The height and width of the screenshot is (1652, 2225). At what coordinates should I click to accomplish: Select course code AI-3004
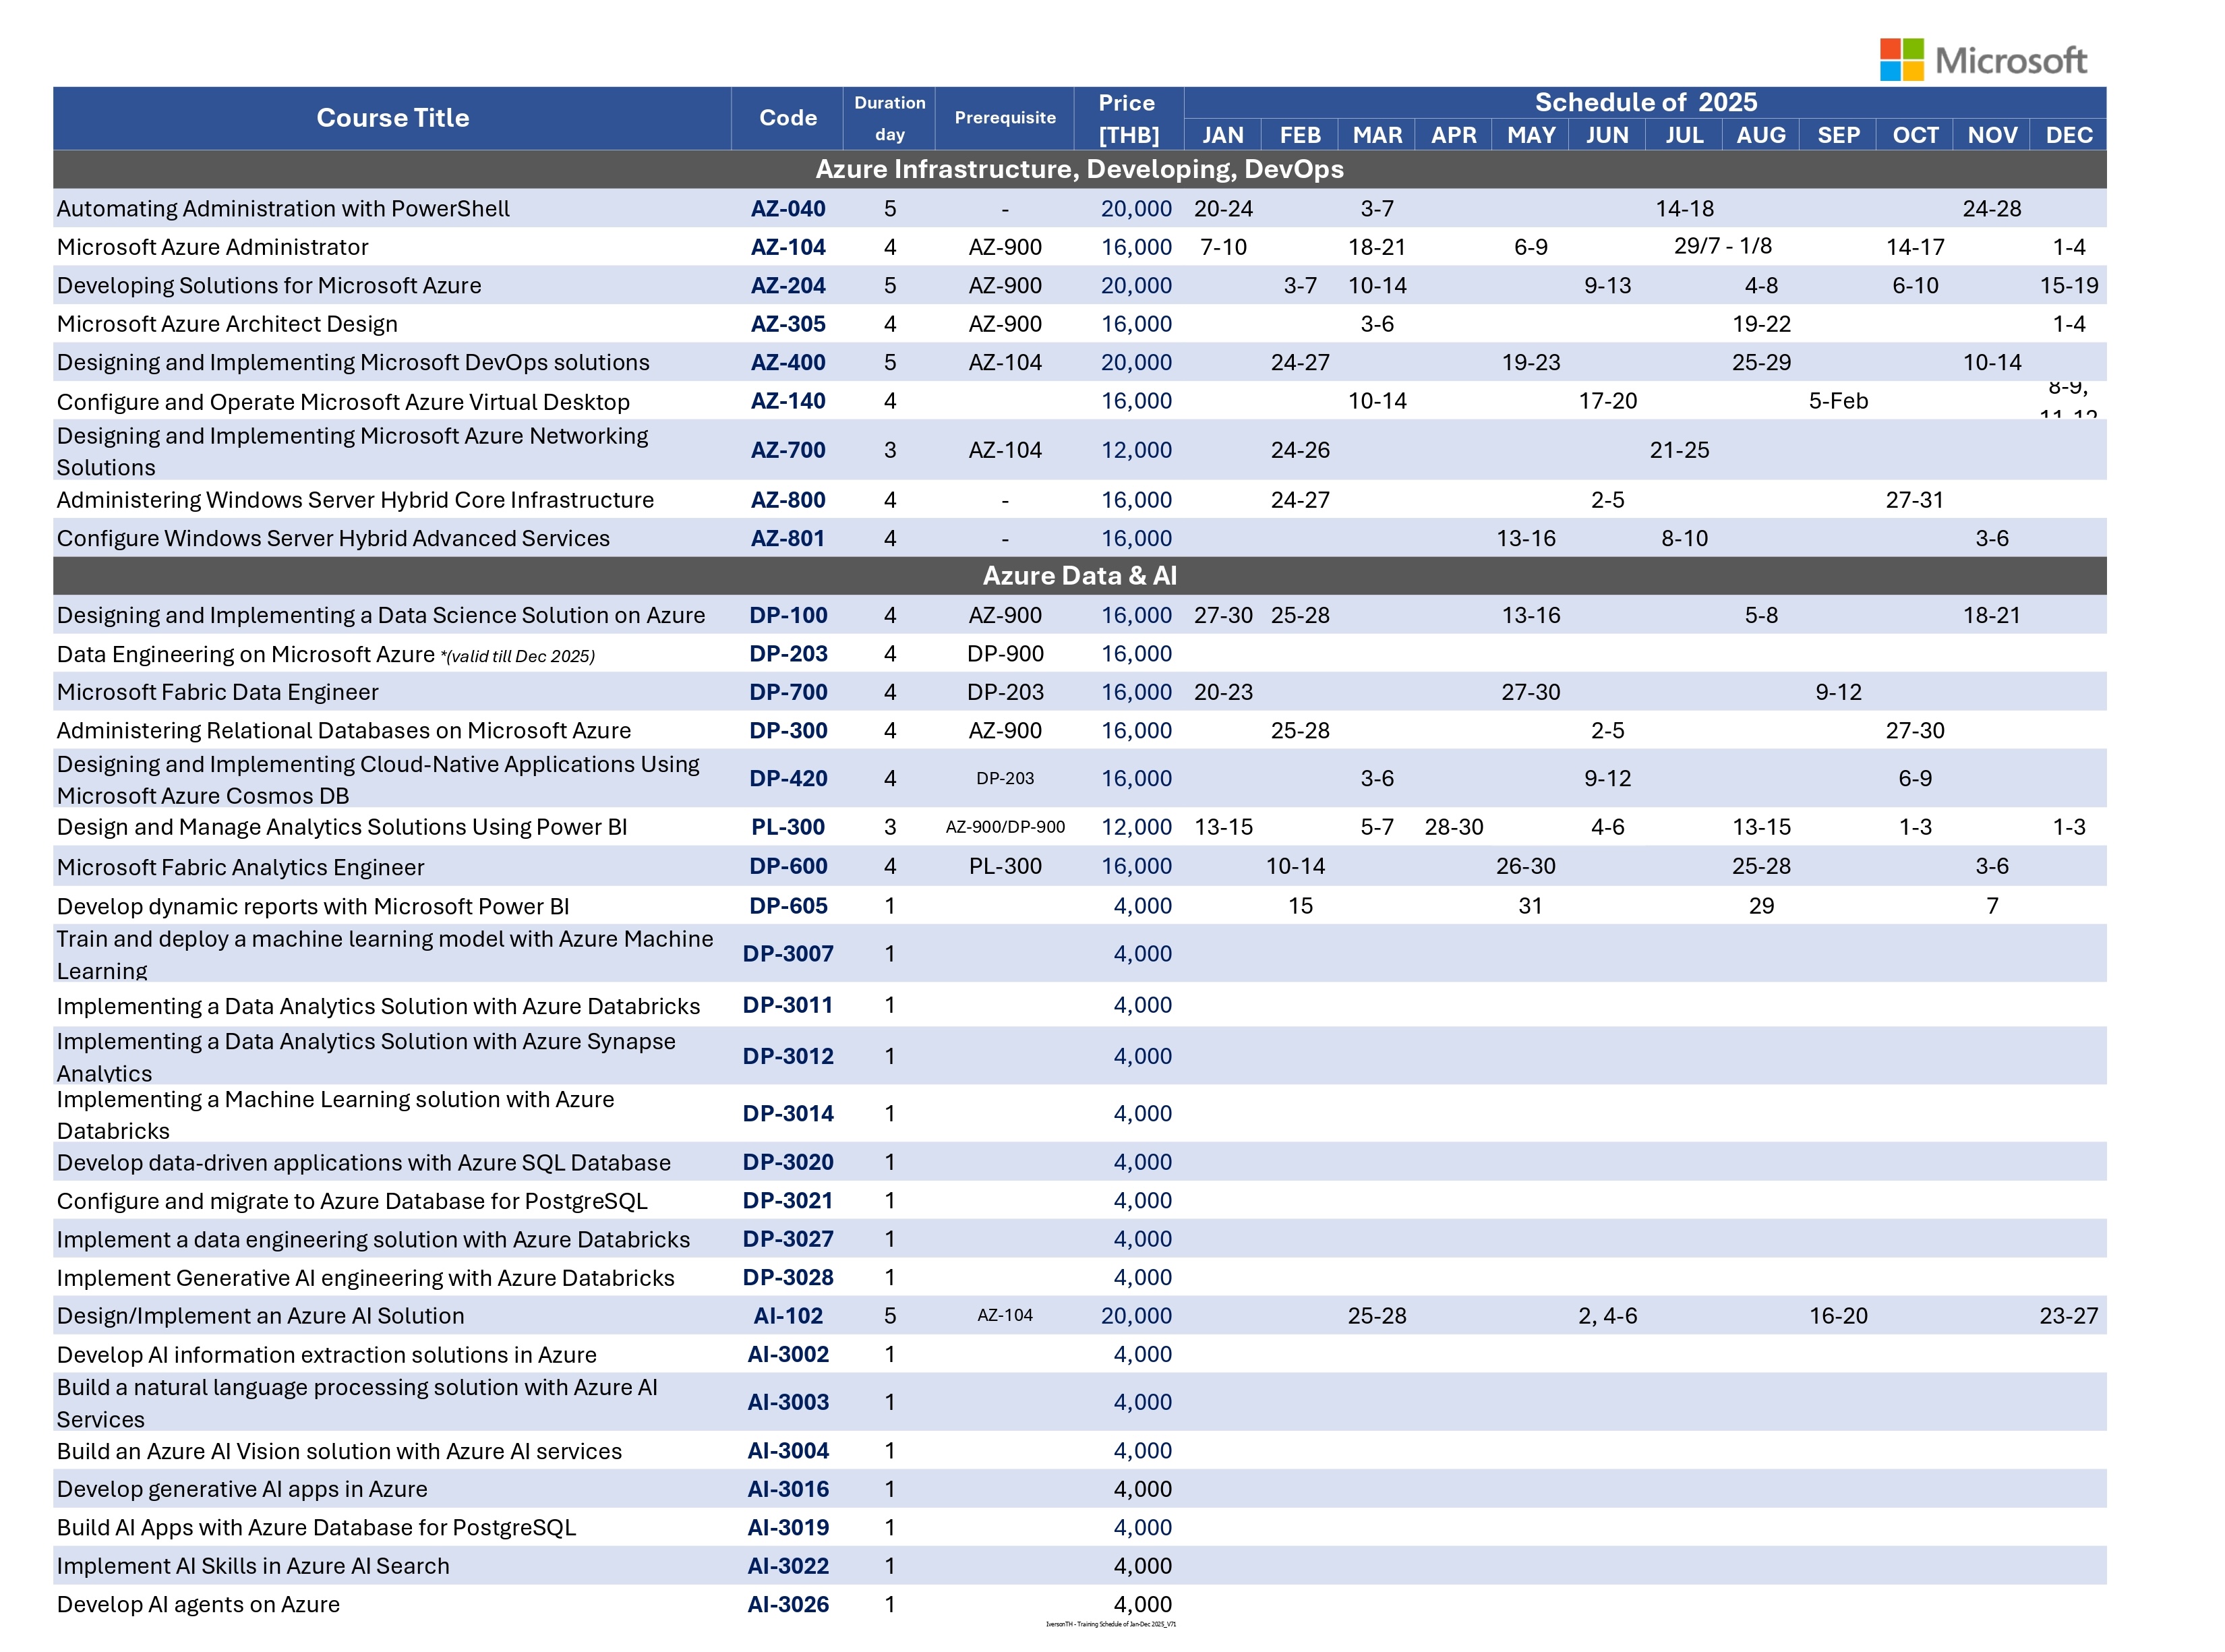[788, 1451]
